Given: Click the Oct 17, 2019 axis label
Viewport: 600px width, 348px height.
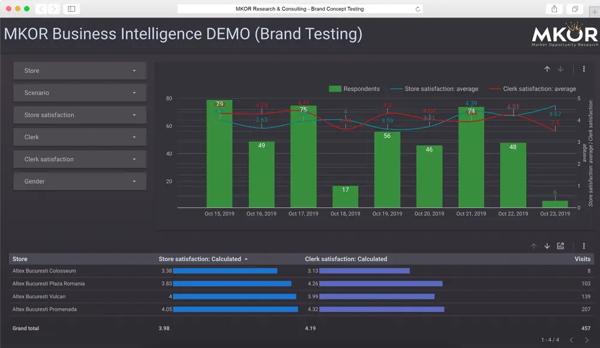Looking at the screenshot, I should tap(303, 214).
